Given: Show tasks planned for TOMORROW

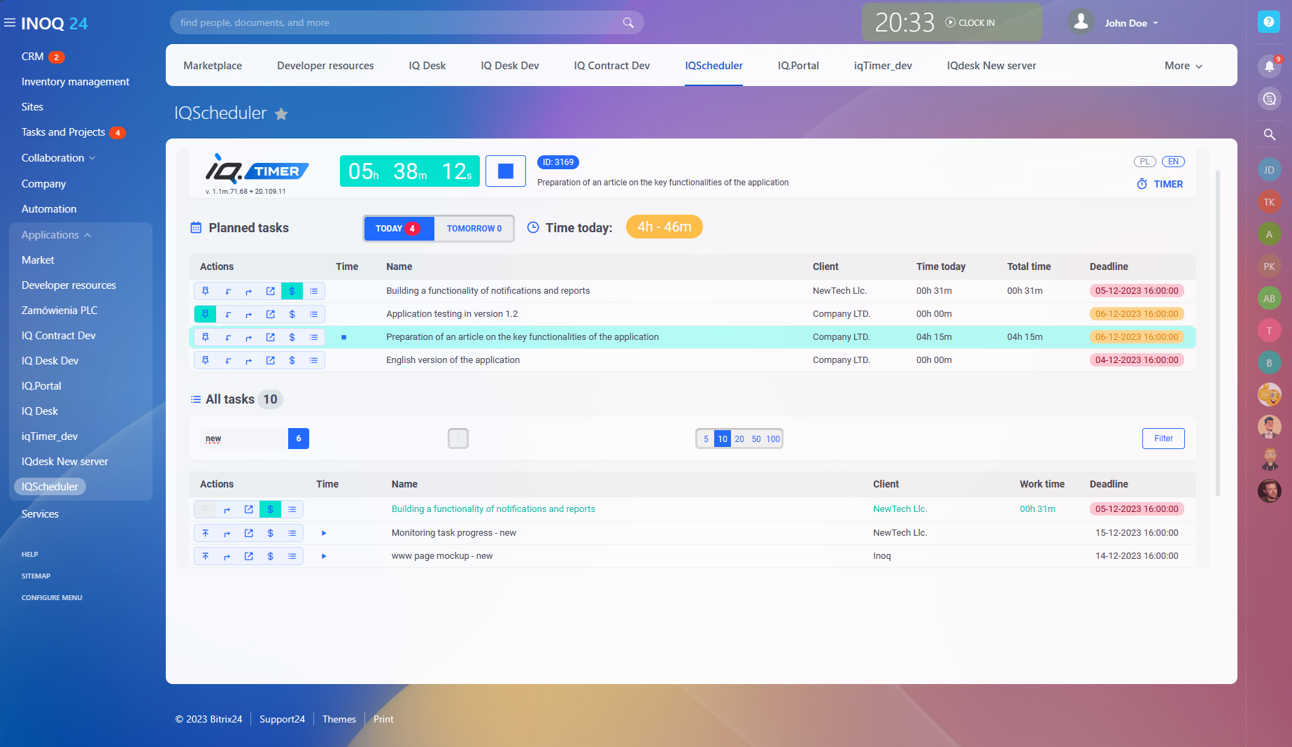Looking at the screenshot, I should tap(474, 229).
